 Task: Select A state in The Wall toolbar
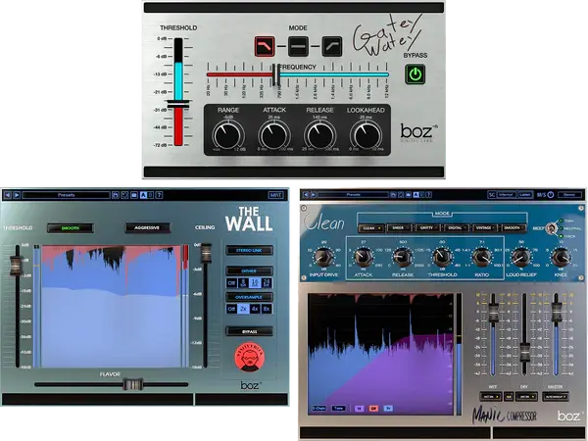tap(143, 195)
